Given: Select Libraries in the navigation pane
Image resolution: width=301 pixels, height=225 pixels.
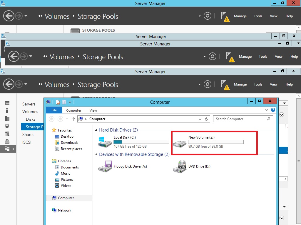Looking at the screenshot, I should [x=64, y=161].
